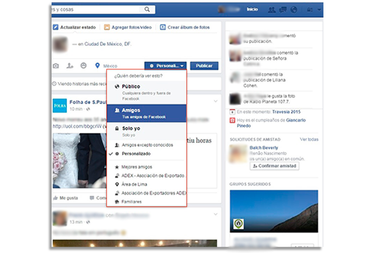This screenshot has height=253, width=375.
Task: Open notifications globe icon
Action: (x=294, y=9)
